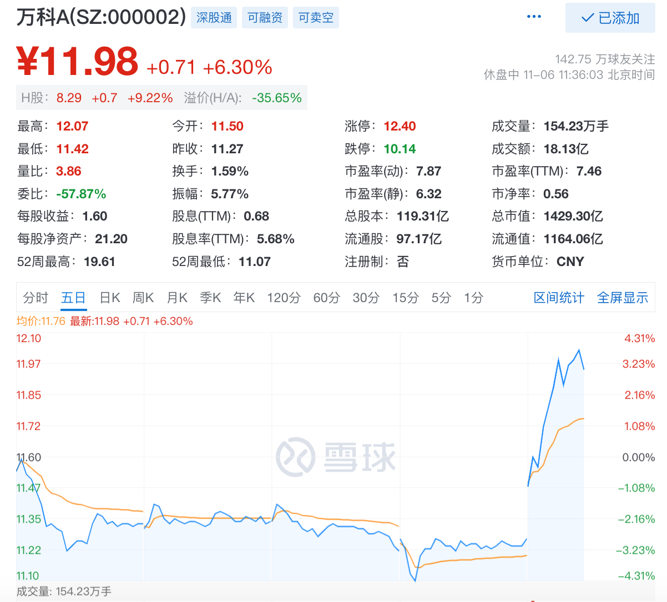Viewport: 667px width, 602px height.
Task: Click the 可卖空 tag
Action: click(x=316, y=18)
